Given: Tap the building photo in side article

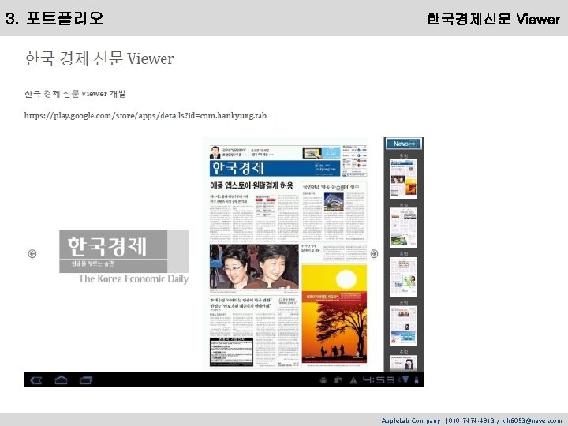Looking at the screenshot, I should [x=333, y=202].
